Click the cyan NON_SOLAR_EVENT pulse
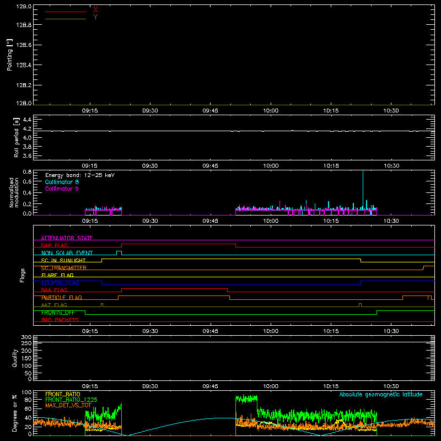The width and height of the screenshot is (441, 441). (119, 252)
